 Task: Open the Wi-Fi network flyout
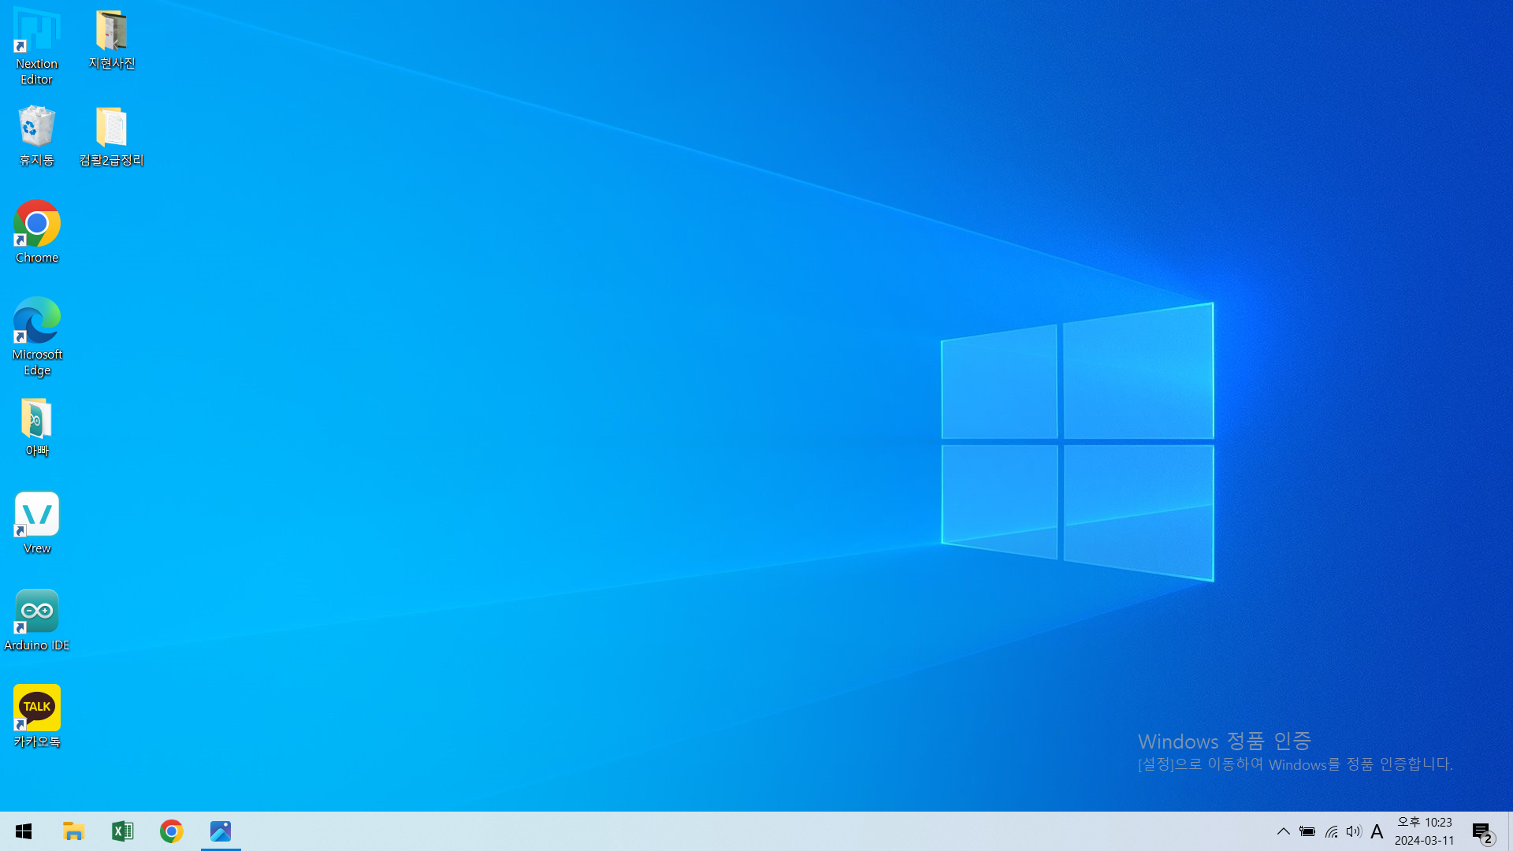[1331, 831]
